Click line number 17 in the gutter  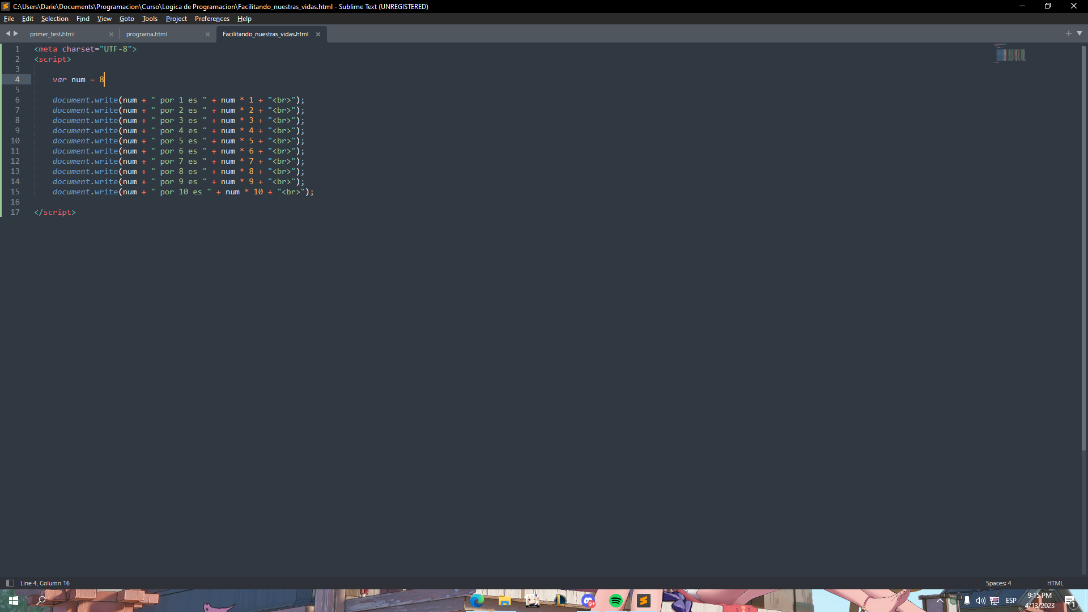click(x=15, y=212)
